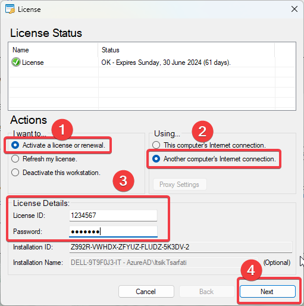
Task: Click the Cancel button
Action: [146, 292]
